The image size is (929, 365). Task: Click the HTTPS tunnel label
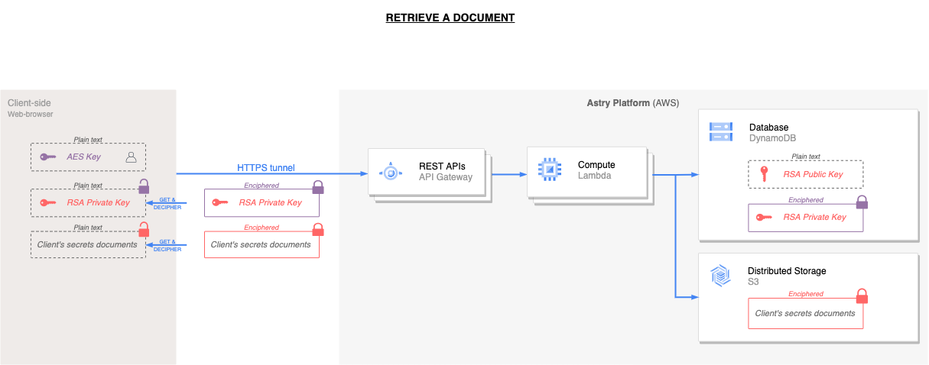(x=265, y=167)
